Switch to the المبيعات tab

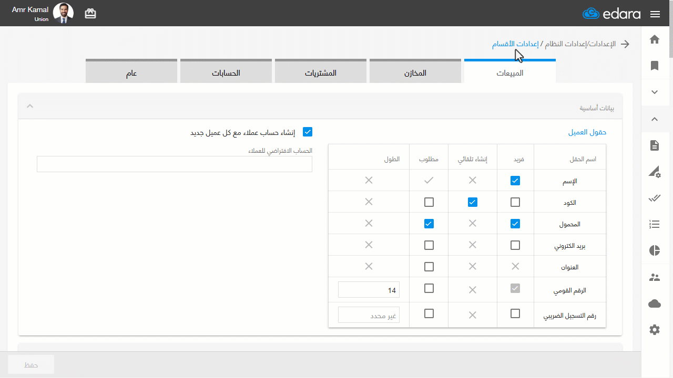(510, 71)
